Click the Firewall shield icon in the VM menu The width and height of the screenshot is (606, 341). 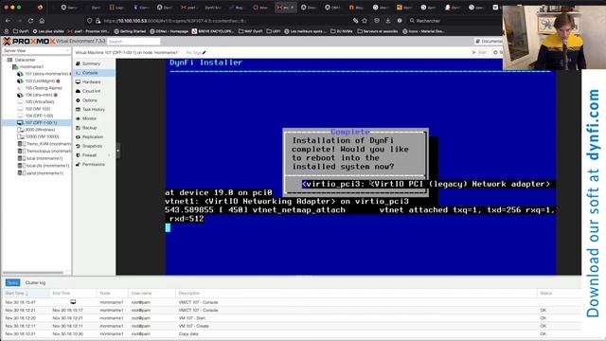coord(78,155)
